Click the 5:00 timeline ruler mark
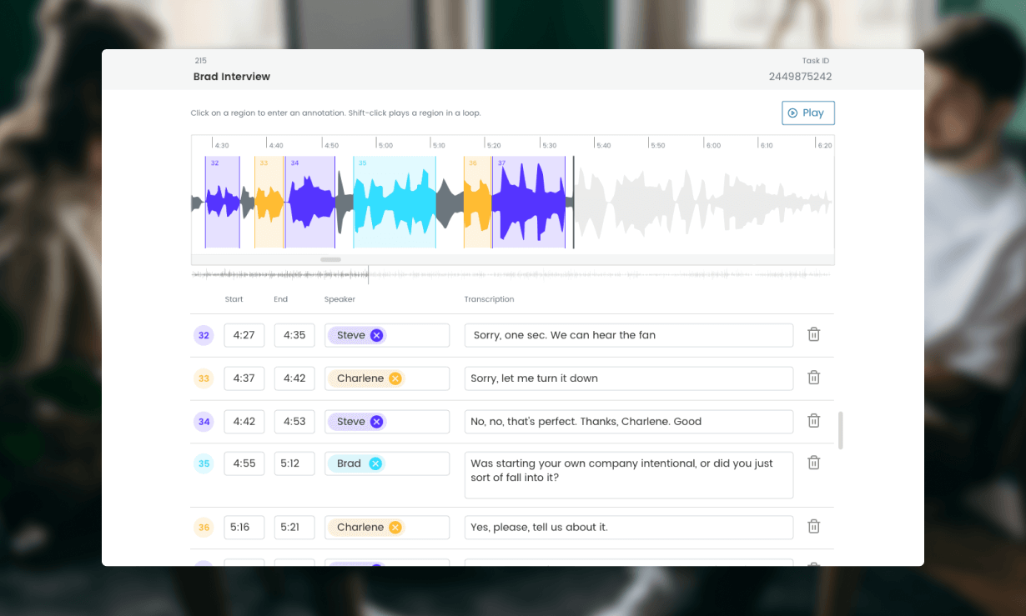 click(385, 145)
